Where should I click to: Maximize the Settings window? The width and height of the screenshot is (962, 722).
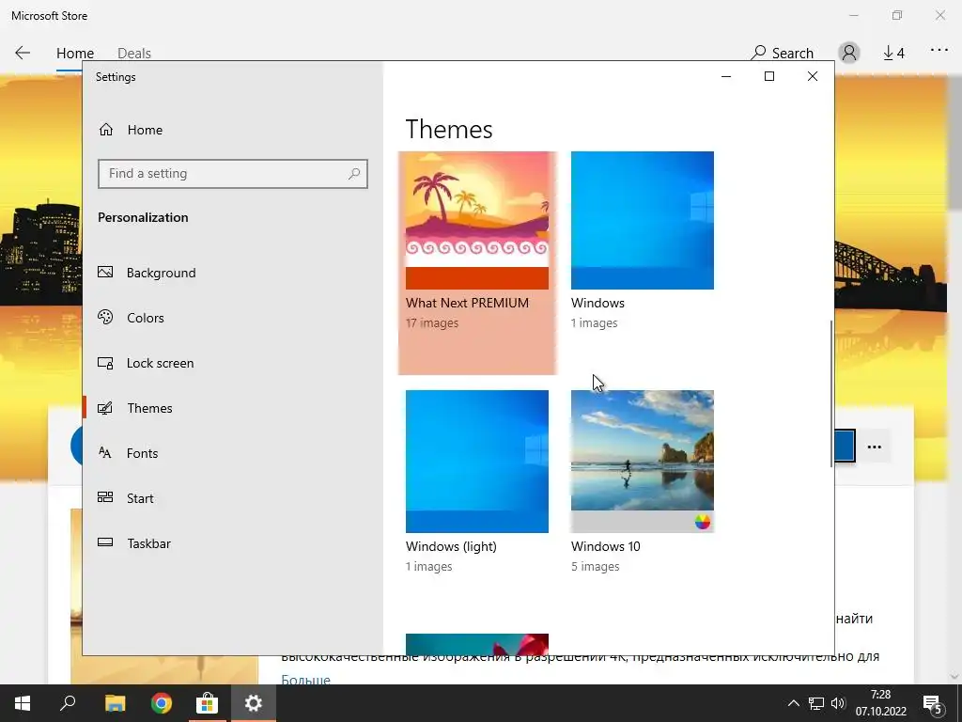pyautogui.click(x=769, y=76)
